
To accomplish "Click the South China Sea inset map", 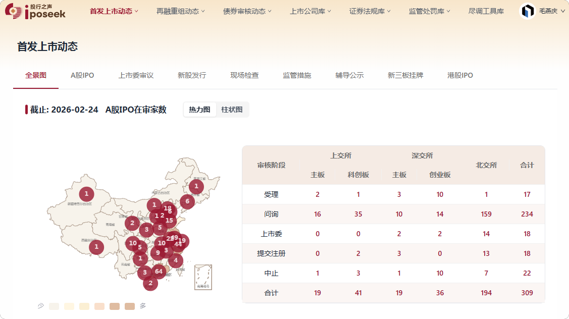I will click(203, 277).
